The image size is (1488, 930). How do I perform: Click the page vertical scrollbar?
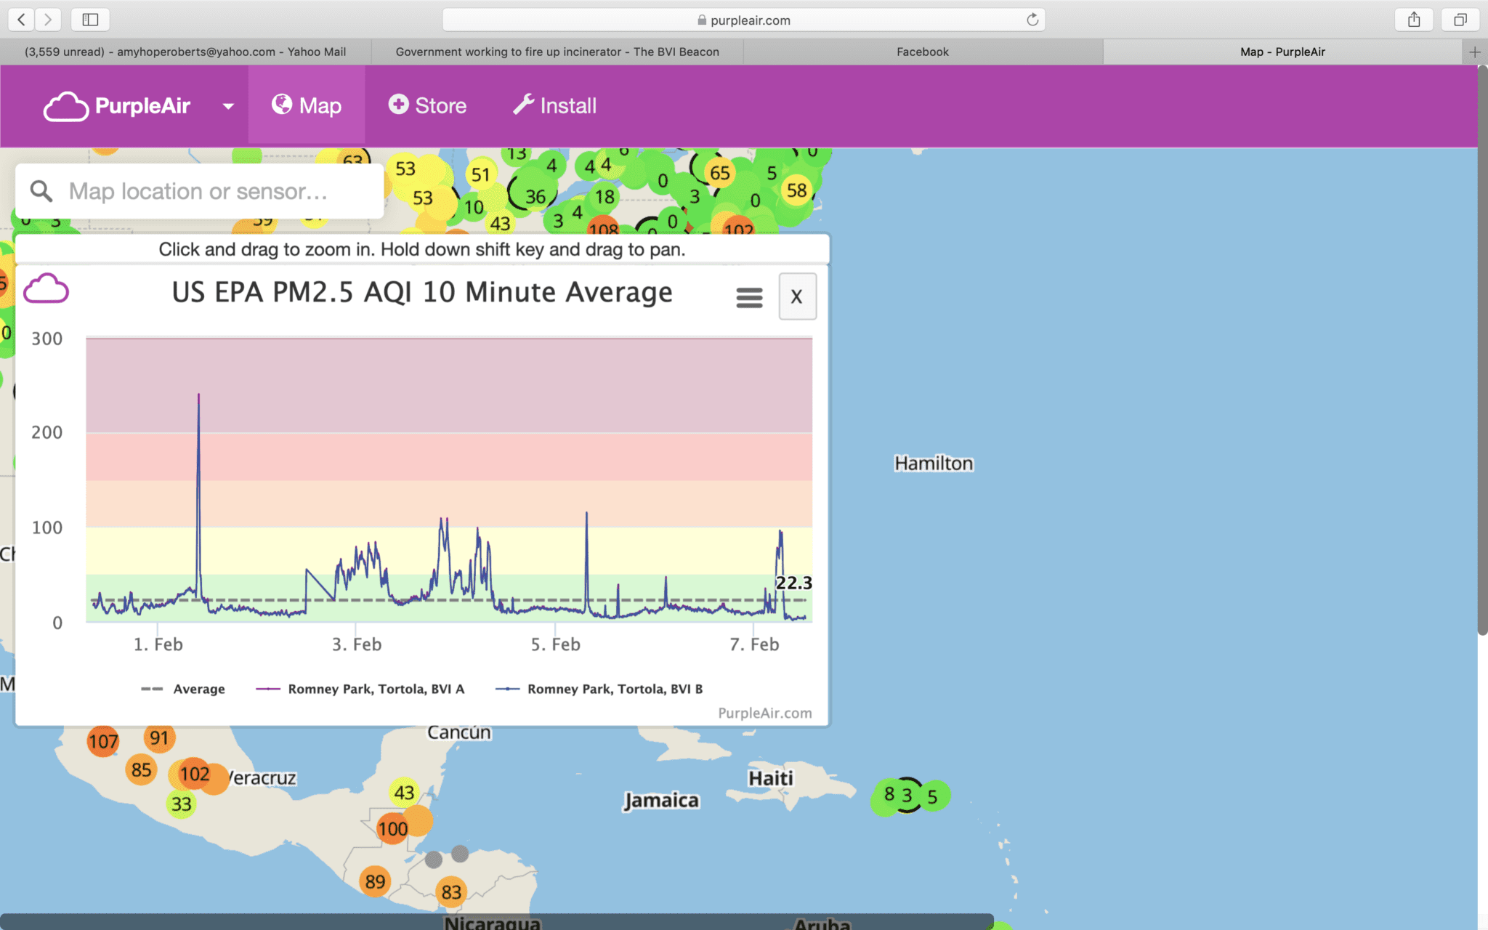coord(1482,349)
